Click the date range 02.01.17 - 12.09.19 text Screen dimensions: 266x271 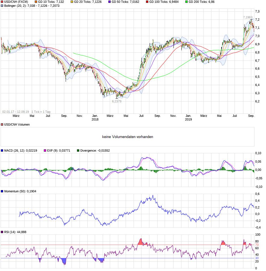tap(16, 112)
